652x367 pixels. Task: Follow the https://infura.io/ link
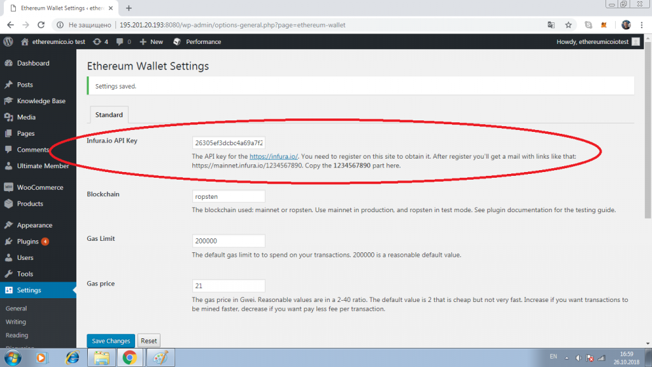(274, 157)
